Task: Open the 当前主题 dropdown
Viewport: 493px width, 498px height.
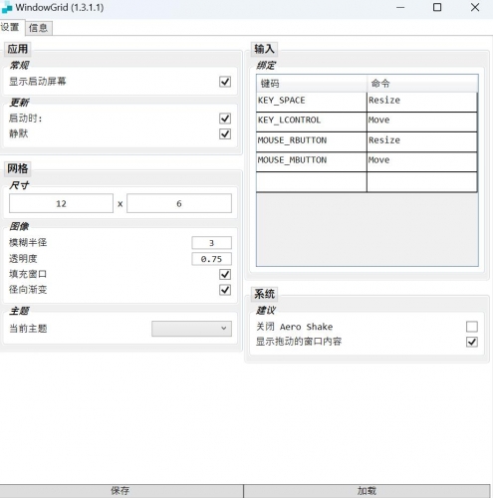Action: tap(191, 329)
